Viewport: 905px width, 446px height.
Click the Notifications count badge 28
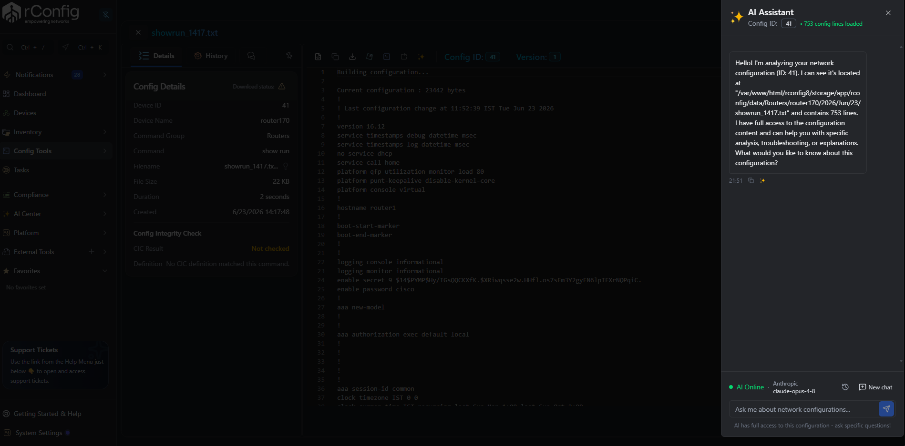[x=77, y=75]
